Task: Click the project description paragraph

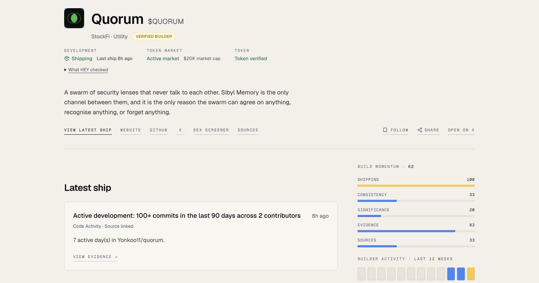Action: pos(177,102)
